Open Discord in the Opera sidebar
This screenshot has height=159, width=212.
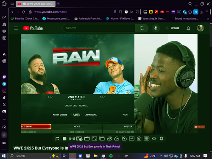(x=4, y=112)
